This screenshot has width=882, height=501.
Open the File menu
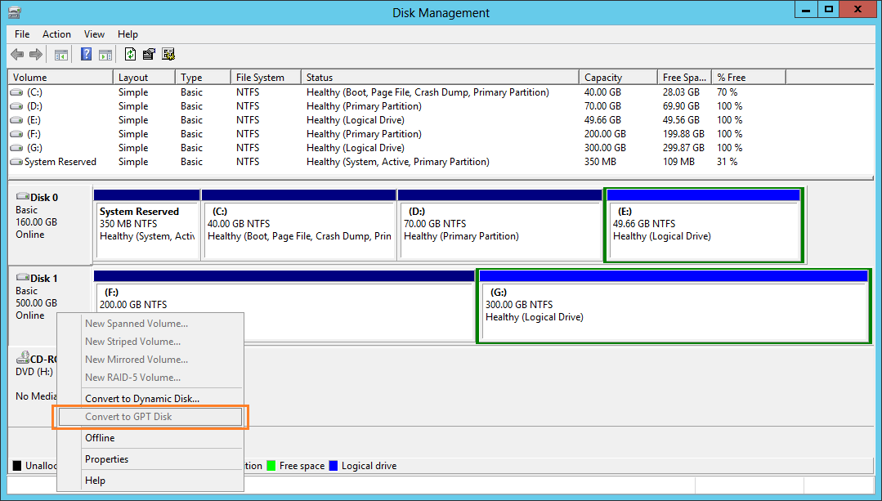pyautogui.click(x=22, y=34)
